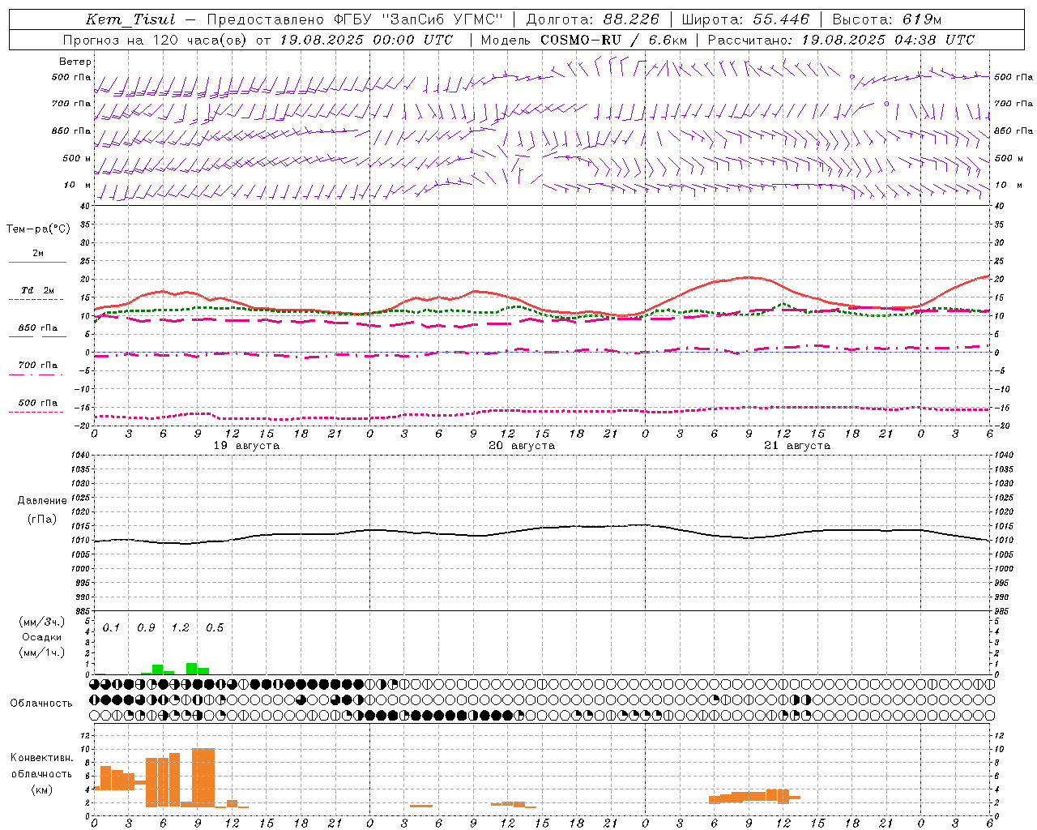
Task: Click the (мм/1ч.) precipitation unit label
Action: click(x=41, y=652)
